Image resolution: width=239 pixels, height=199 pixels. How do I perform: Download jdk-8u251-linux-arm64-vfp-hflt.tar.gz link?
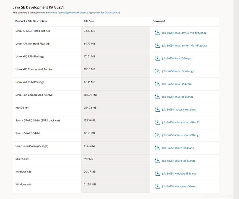(184, 46)
